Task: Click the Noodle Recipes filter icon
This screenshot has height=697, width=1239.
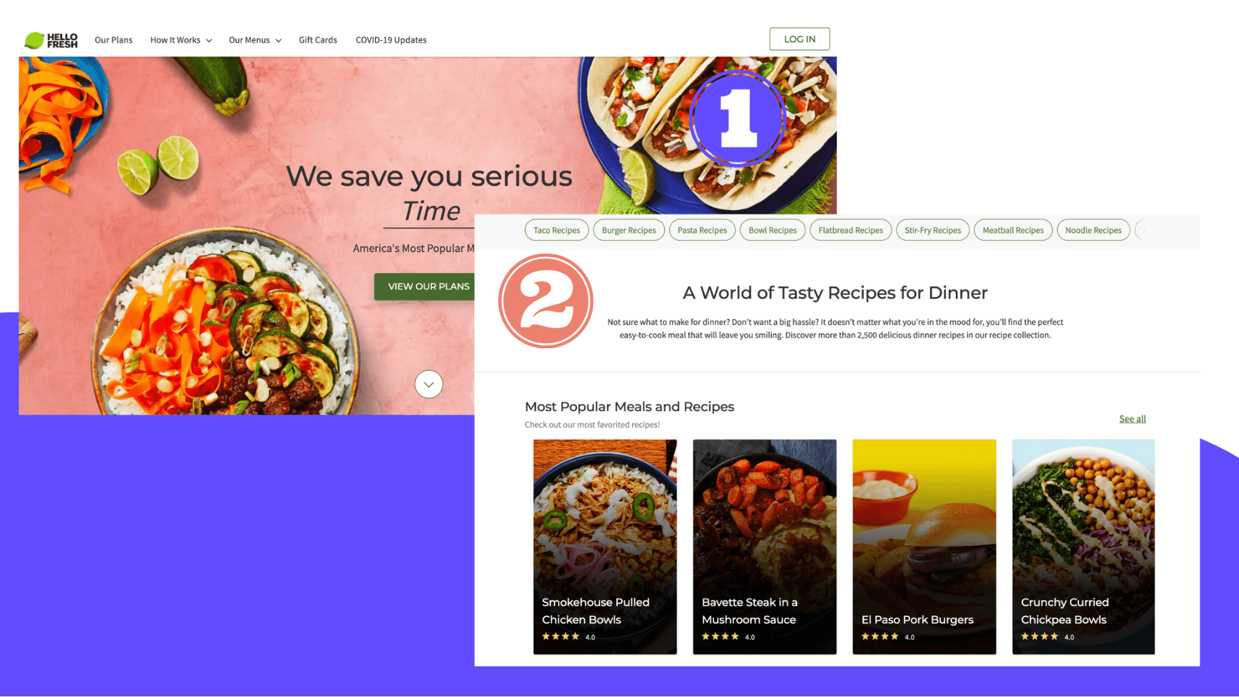Action: [x=1093, y=230]
